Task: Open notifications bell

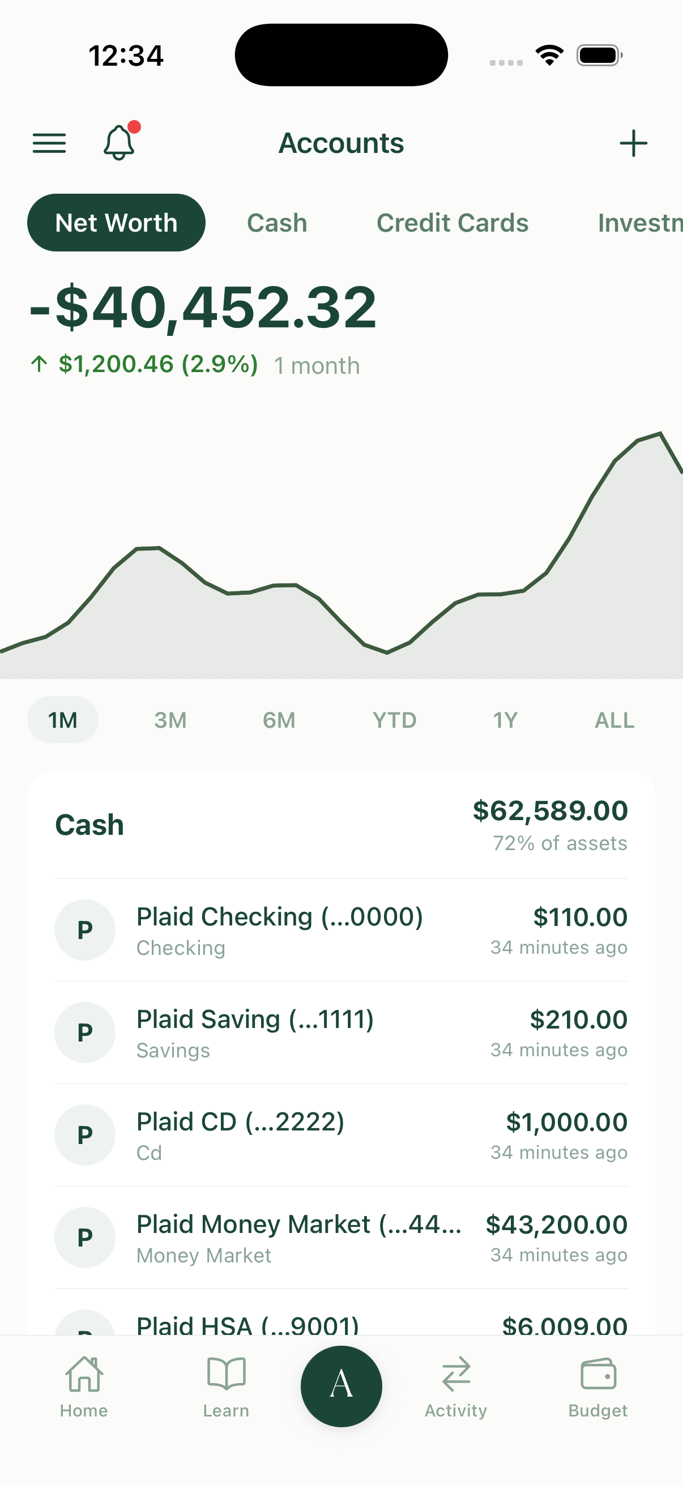Action: click(x=120, y=142)
